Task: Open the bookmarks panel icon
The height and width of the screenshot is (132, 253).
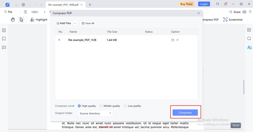Action: point(4,39)
